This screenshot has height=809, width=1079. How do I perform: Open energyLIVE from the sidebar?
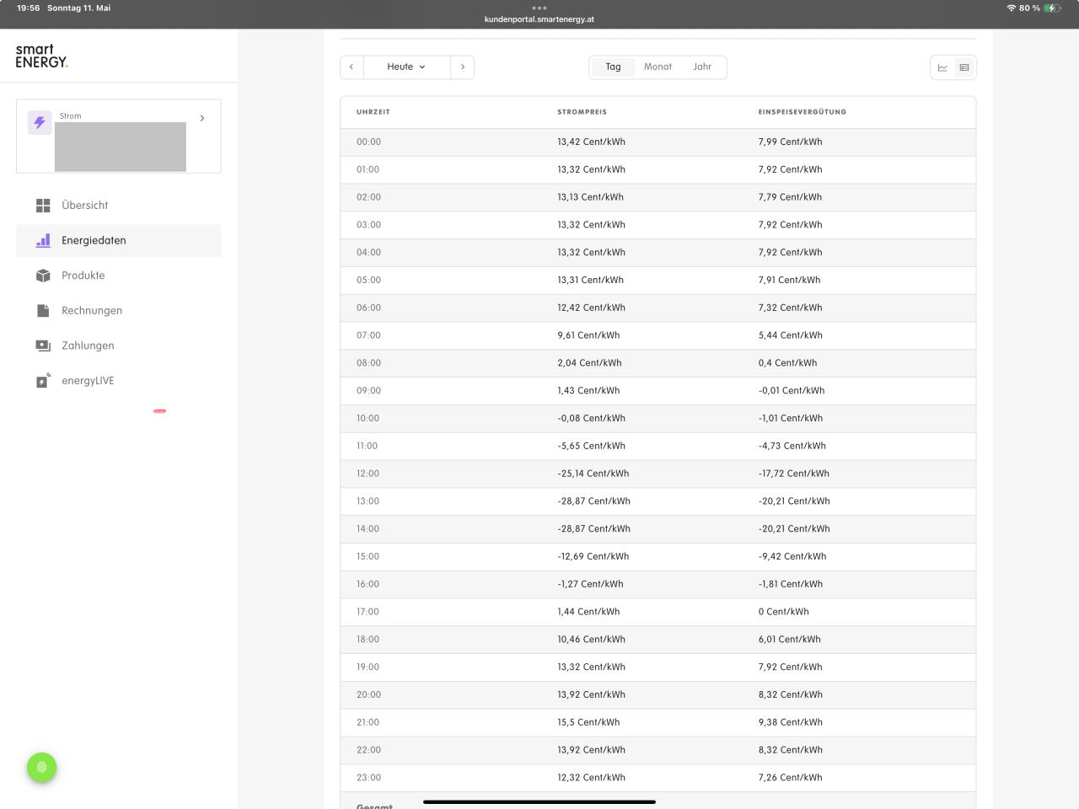[87, 381]
